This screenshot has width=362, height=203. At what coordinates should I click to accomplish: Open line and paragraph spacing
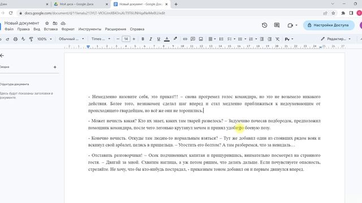(x=221, y=39)
